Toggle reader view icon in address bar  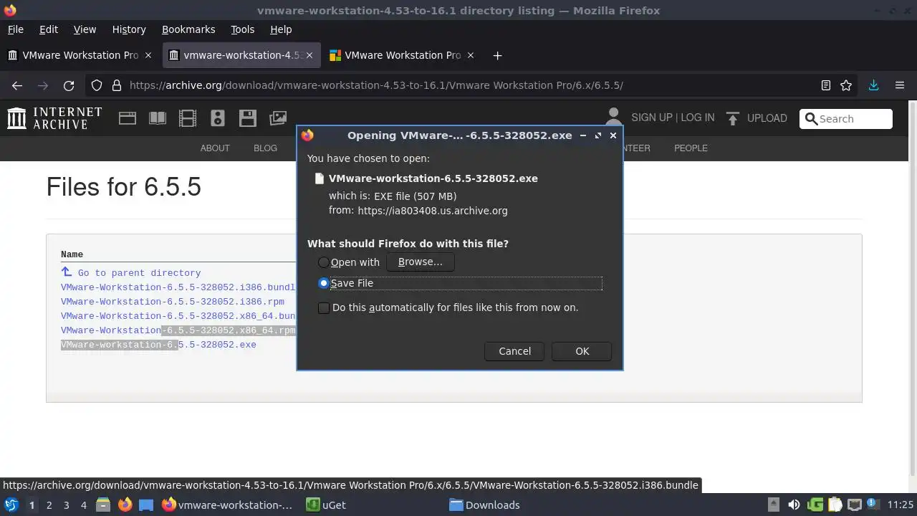[826, 85]
